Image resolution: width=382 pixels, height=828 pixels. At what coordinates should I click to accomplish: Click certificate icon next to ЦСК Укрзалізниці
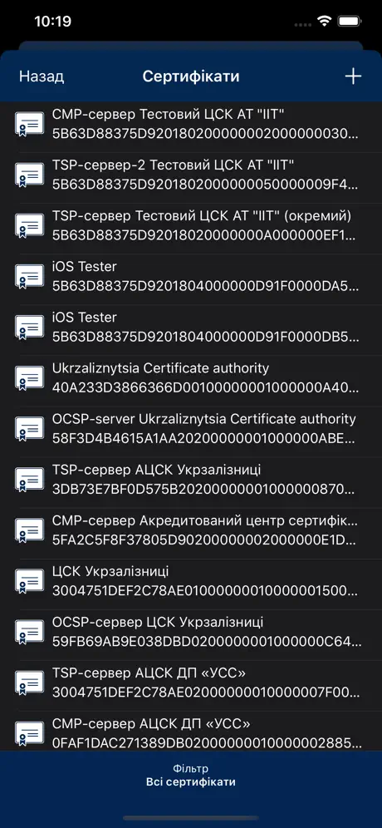click(29, 581)
